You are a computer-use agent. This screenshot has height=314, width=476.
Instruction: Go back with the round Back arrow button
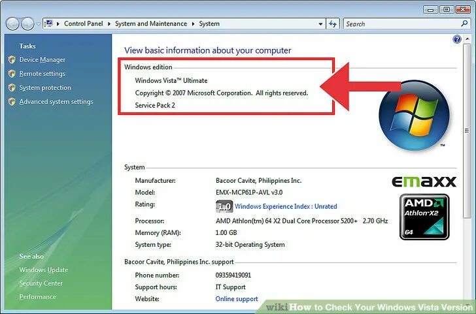tap(13, 24)
